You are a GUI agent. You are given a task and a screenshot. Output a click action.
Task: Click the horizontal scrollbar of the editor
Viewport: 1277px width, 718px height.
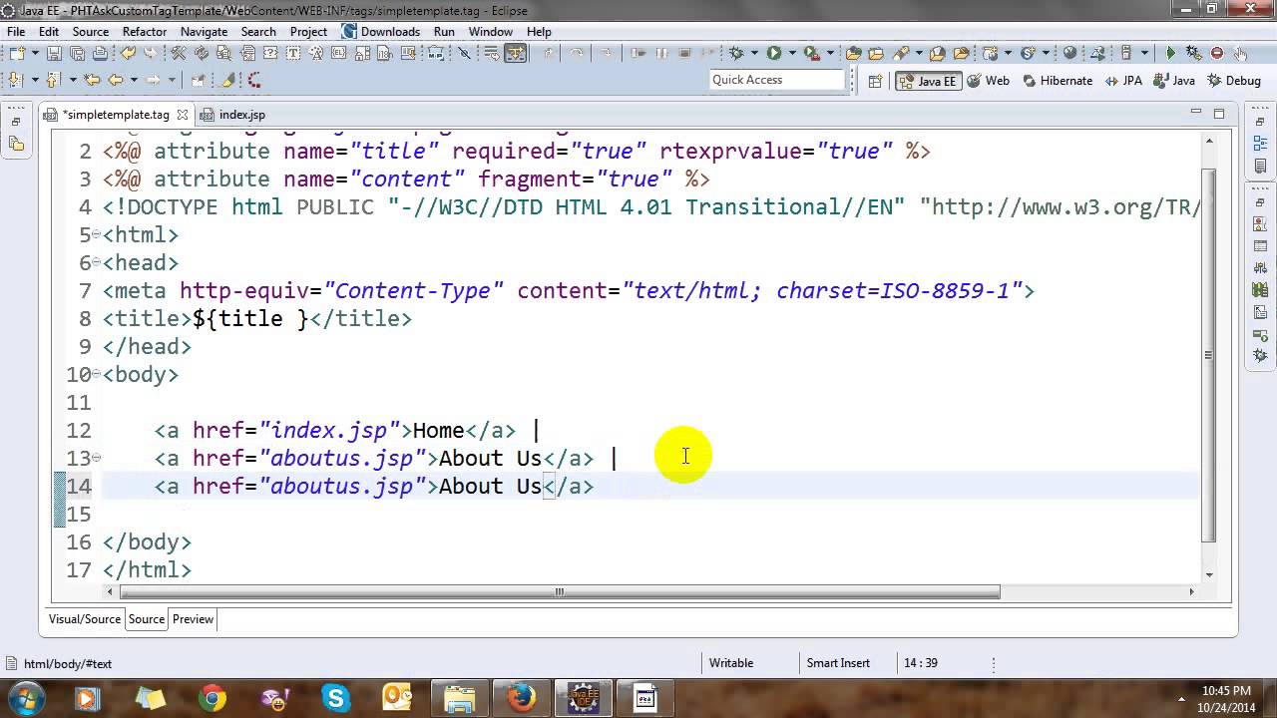coord(560,591)
